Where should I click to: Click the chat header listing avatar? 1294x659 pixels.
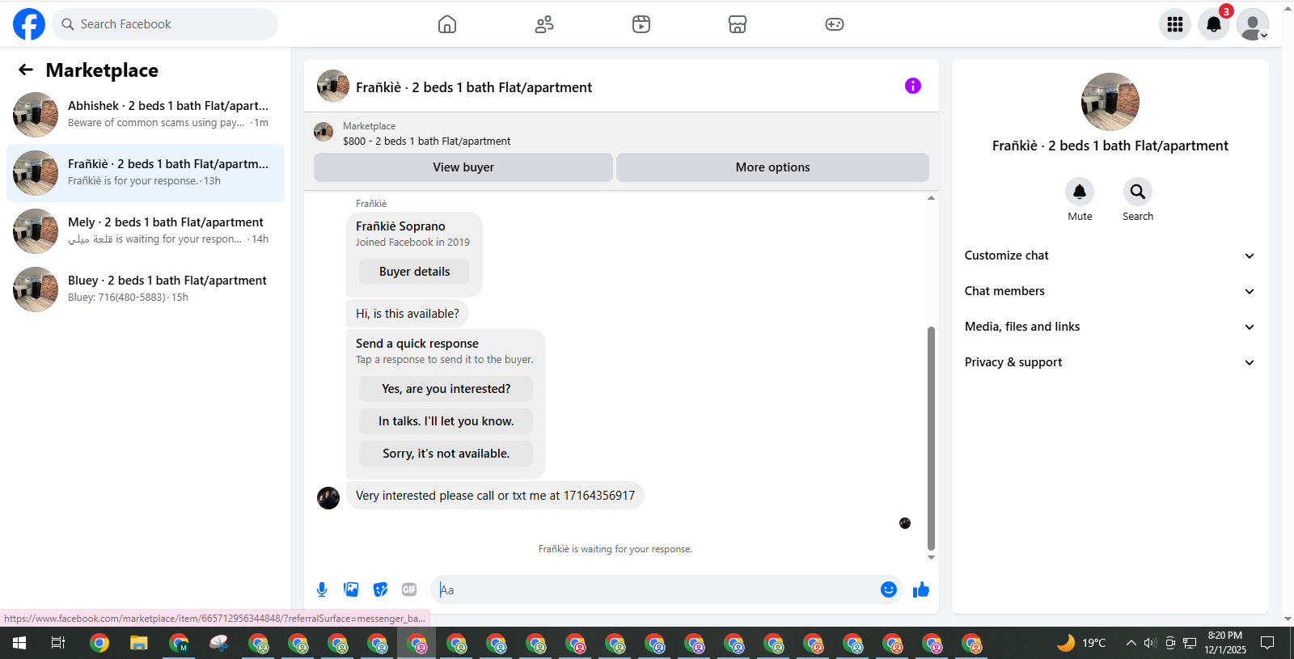[x=333, y=86]
